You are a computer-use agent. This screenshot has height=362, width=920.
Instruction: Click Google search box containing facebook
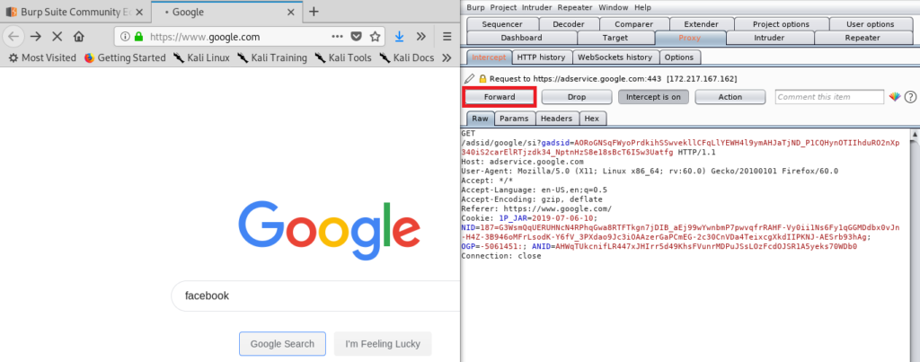click(315, 296)
